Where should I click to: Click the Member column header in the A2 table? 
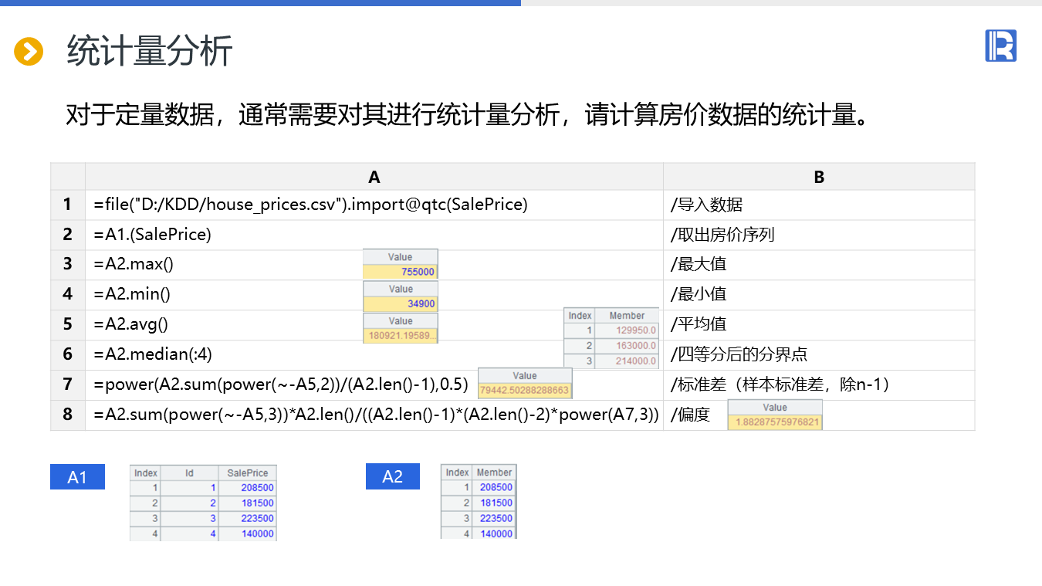point(493,472)
